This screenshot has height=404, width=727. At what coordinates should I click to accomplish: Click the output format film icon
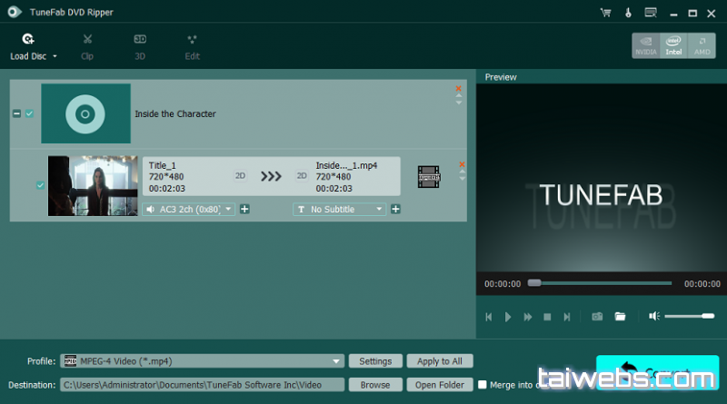coord(429,176)
